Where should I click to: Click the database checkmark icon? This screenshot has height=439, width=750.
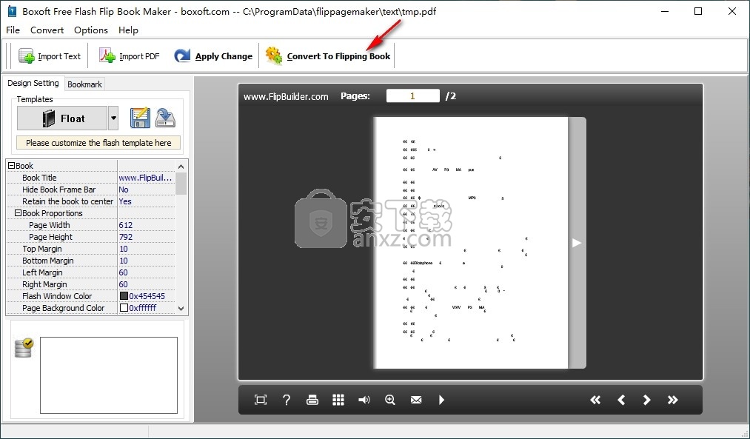tap(24, 348)
